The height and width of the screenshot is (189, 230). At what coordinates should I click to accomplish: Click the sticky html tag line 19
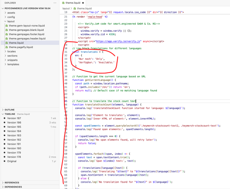click(128, 12)
